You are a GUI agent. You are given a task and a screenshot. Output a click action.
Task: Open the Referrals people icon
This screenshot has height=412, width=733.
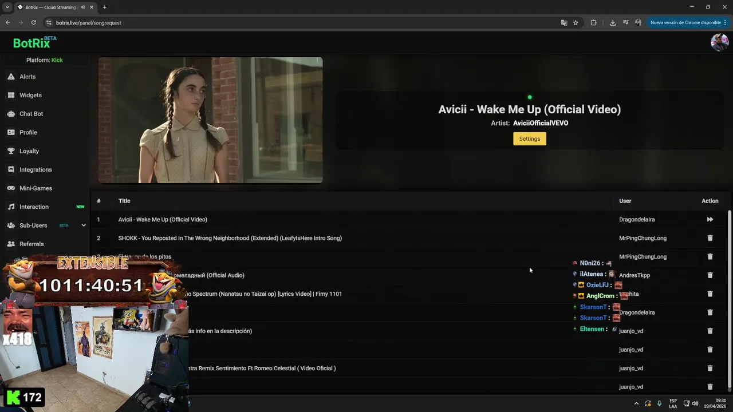tap(11, 244)
